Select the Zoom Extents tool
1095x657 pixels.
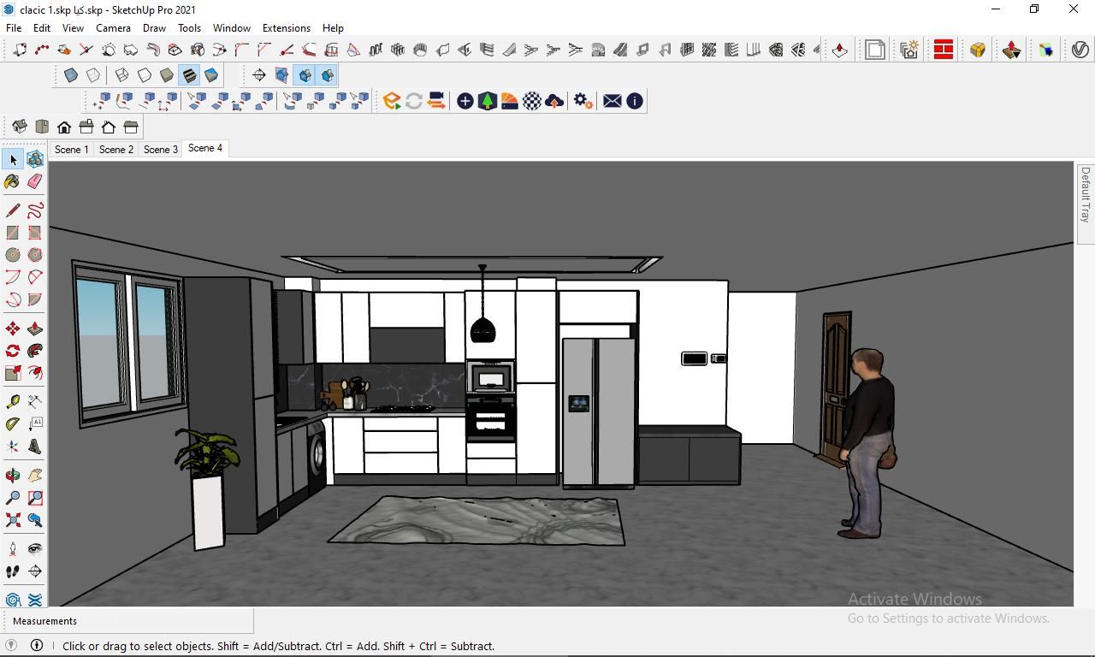13,520
